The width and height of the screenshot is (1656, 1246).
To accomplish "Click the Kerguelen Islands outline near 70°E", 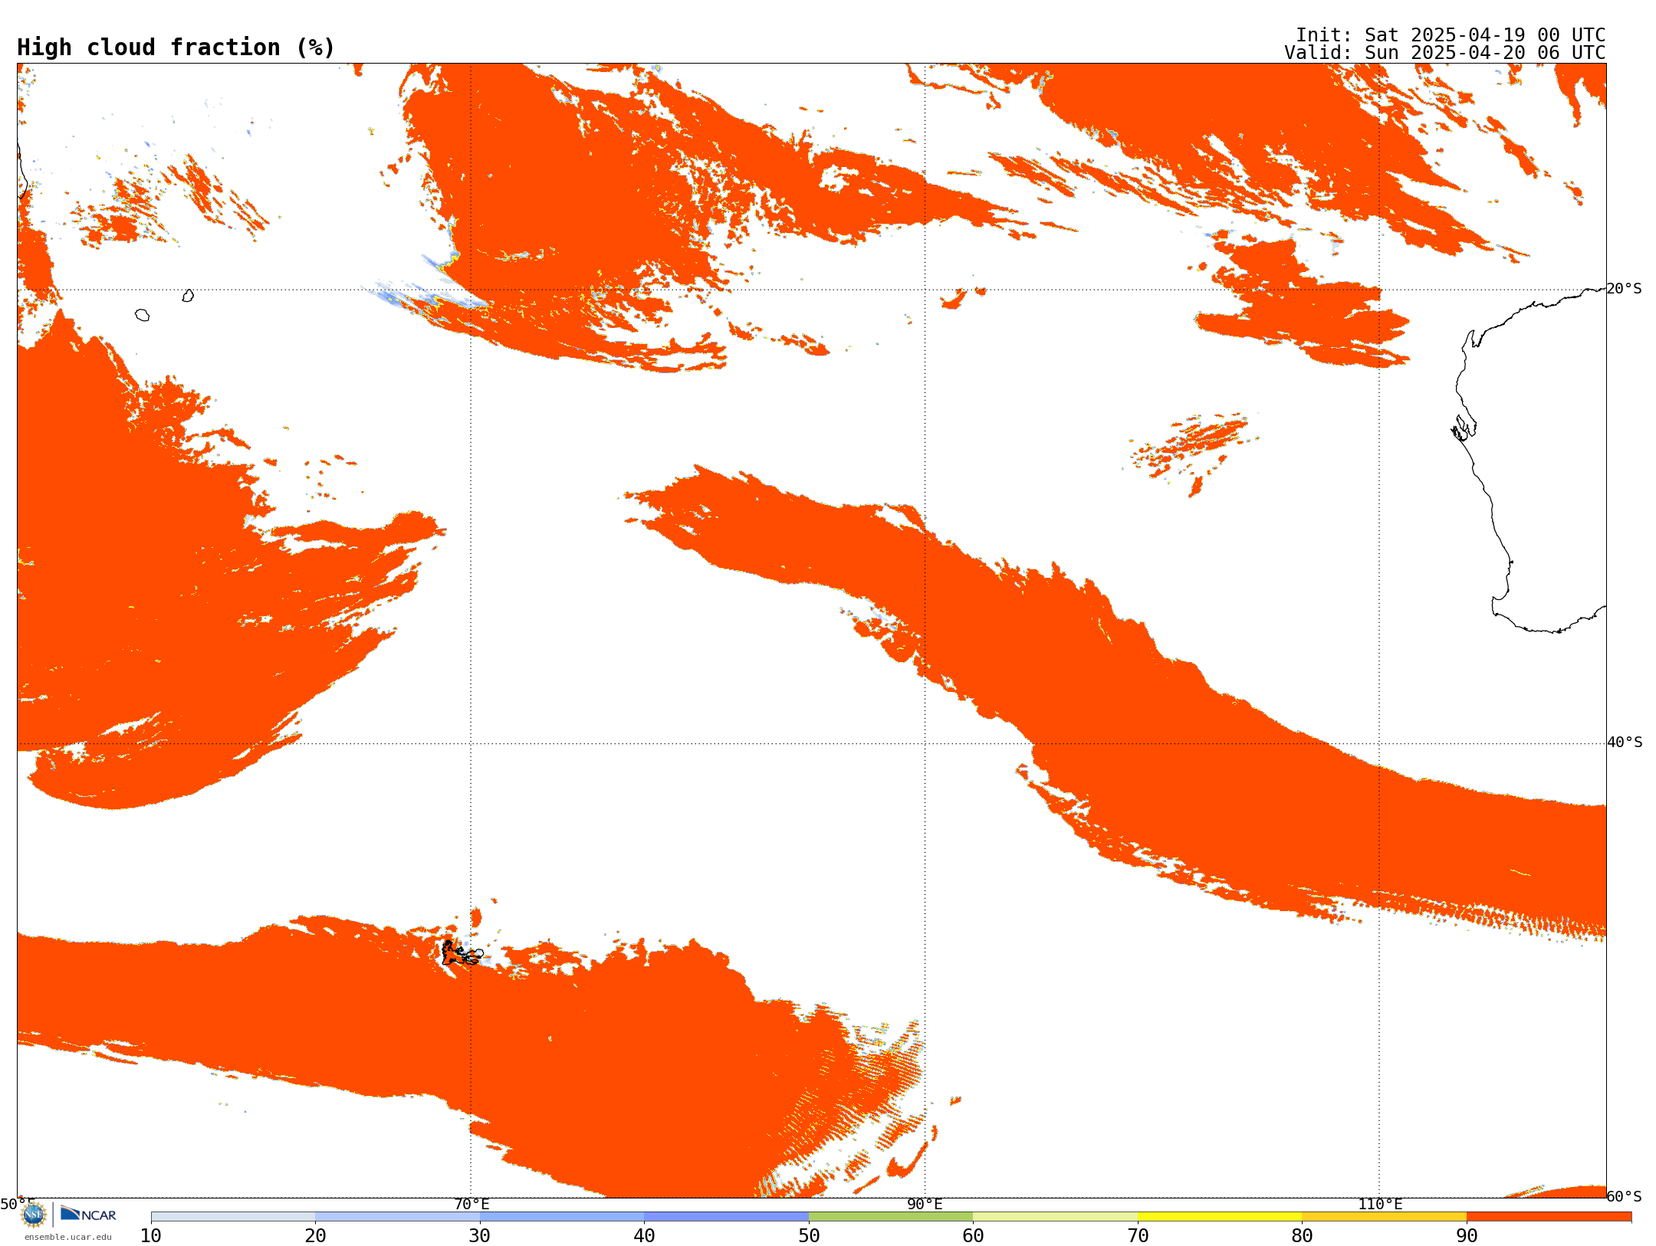I will click(462, 953).
